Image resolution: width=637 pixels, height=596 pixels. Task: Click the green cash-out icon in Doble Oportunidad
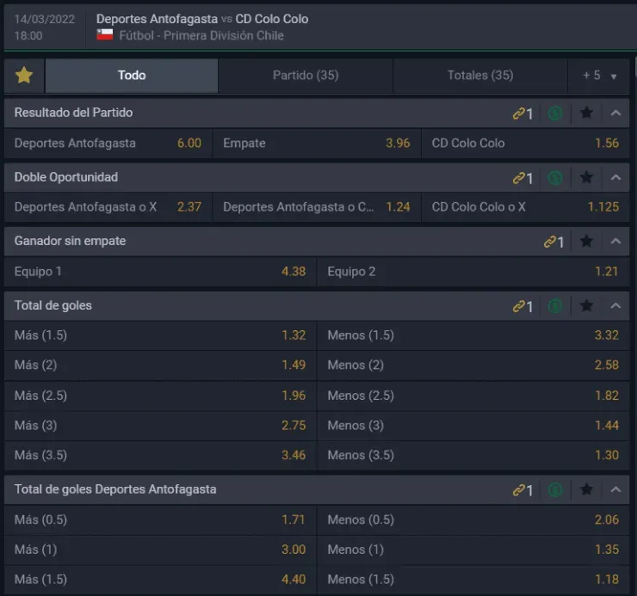(555, 177)
